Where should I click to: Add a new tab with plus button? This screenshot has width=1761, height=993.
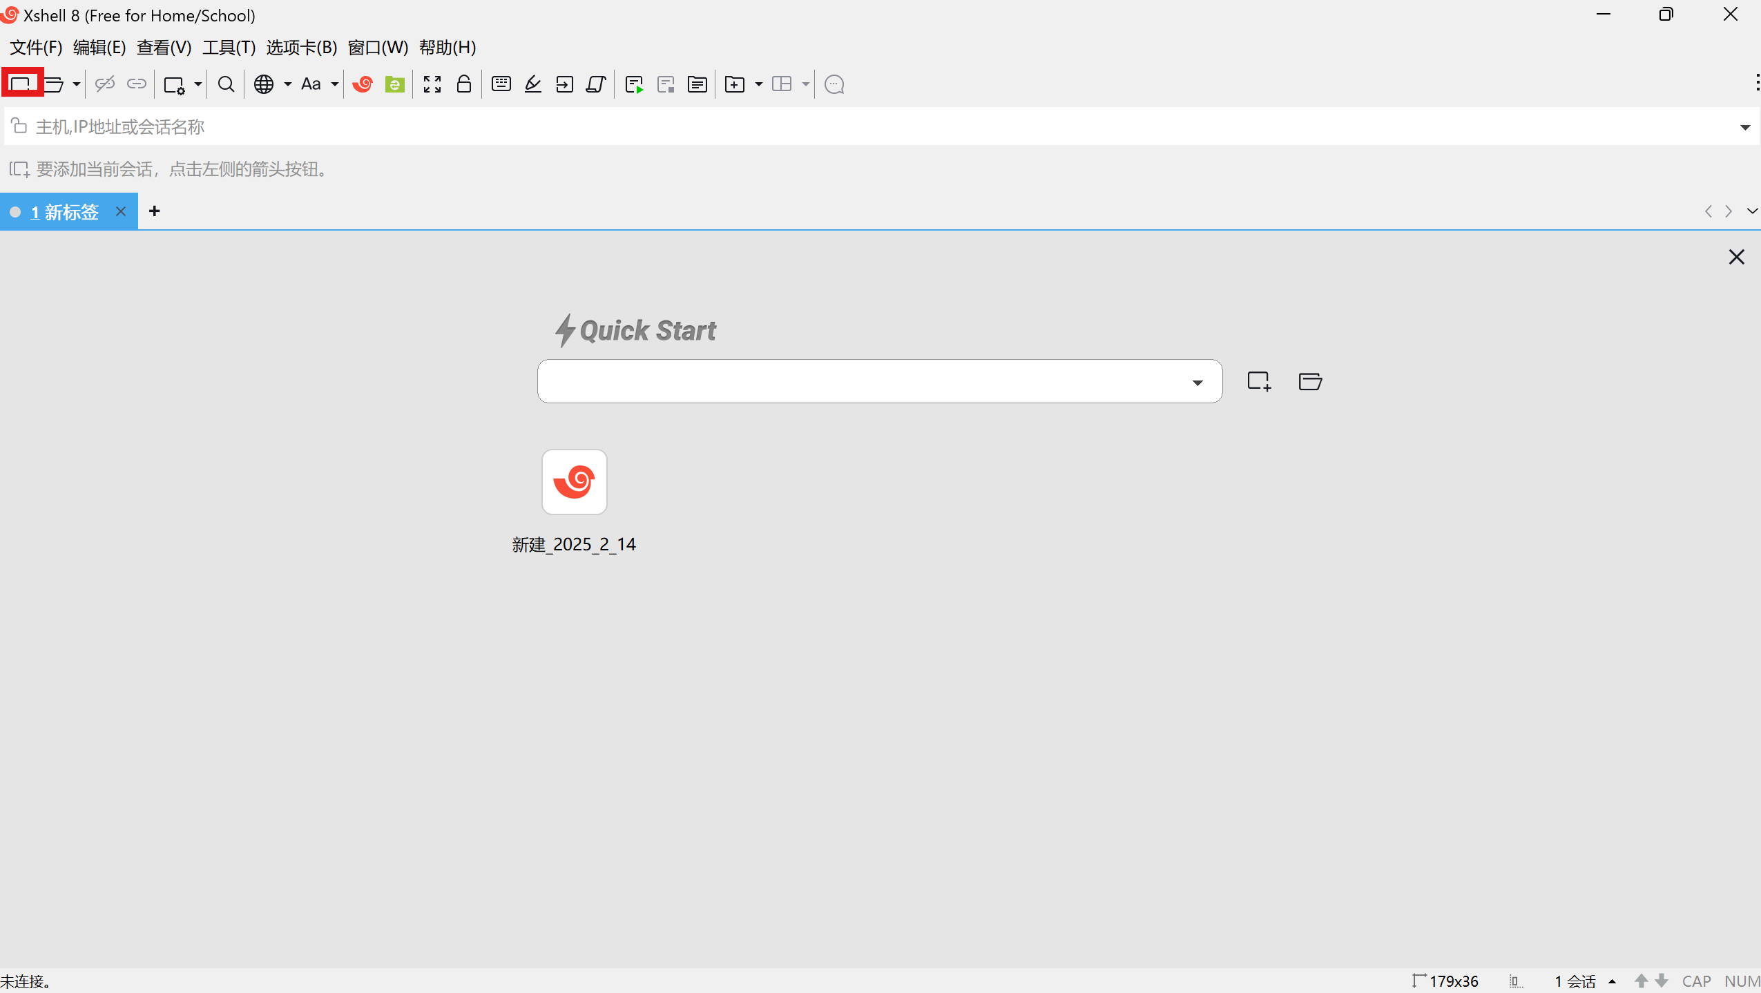pos(155,211)
